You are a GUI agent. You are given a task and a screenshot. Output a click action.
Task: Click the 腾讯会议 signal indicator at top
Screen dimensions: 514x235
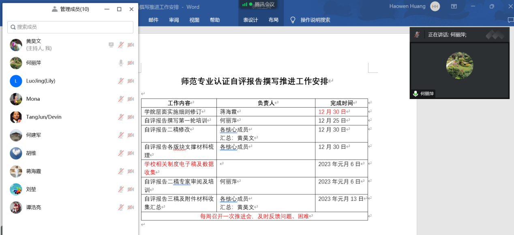click(x=245, y=4)
